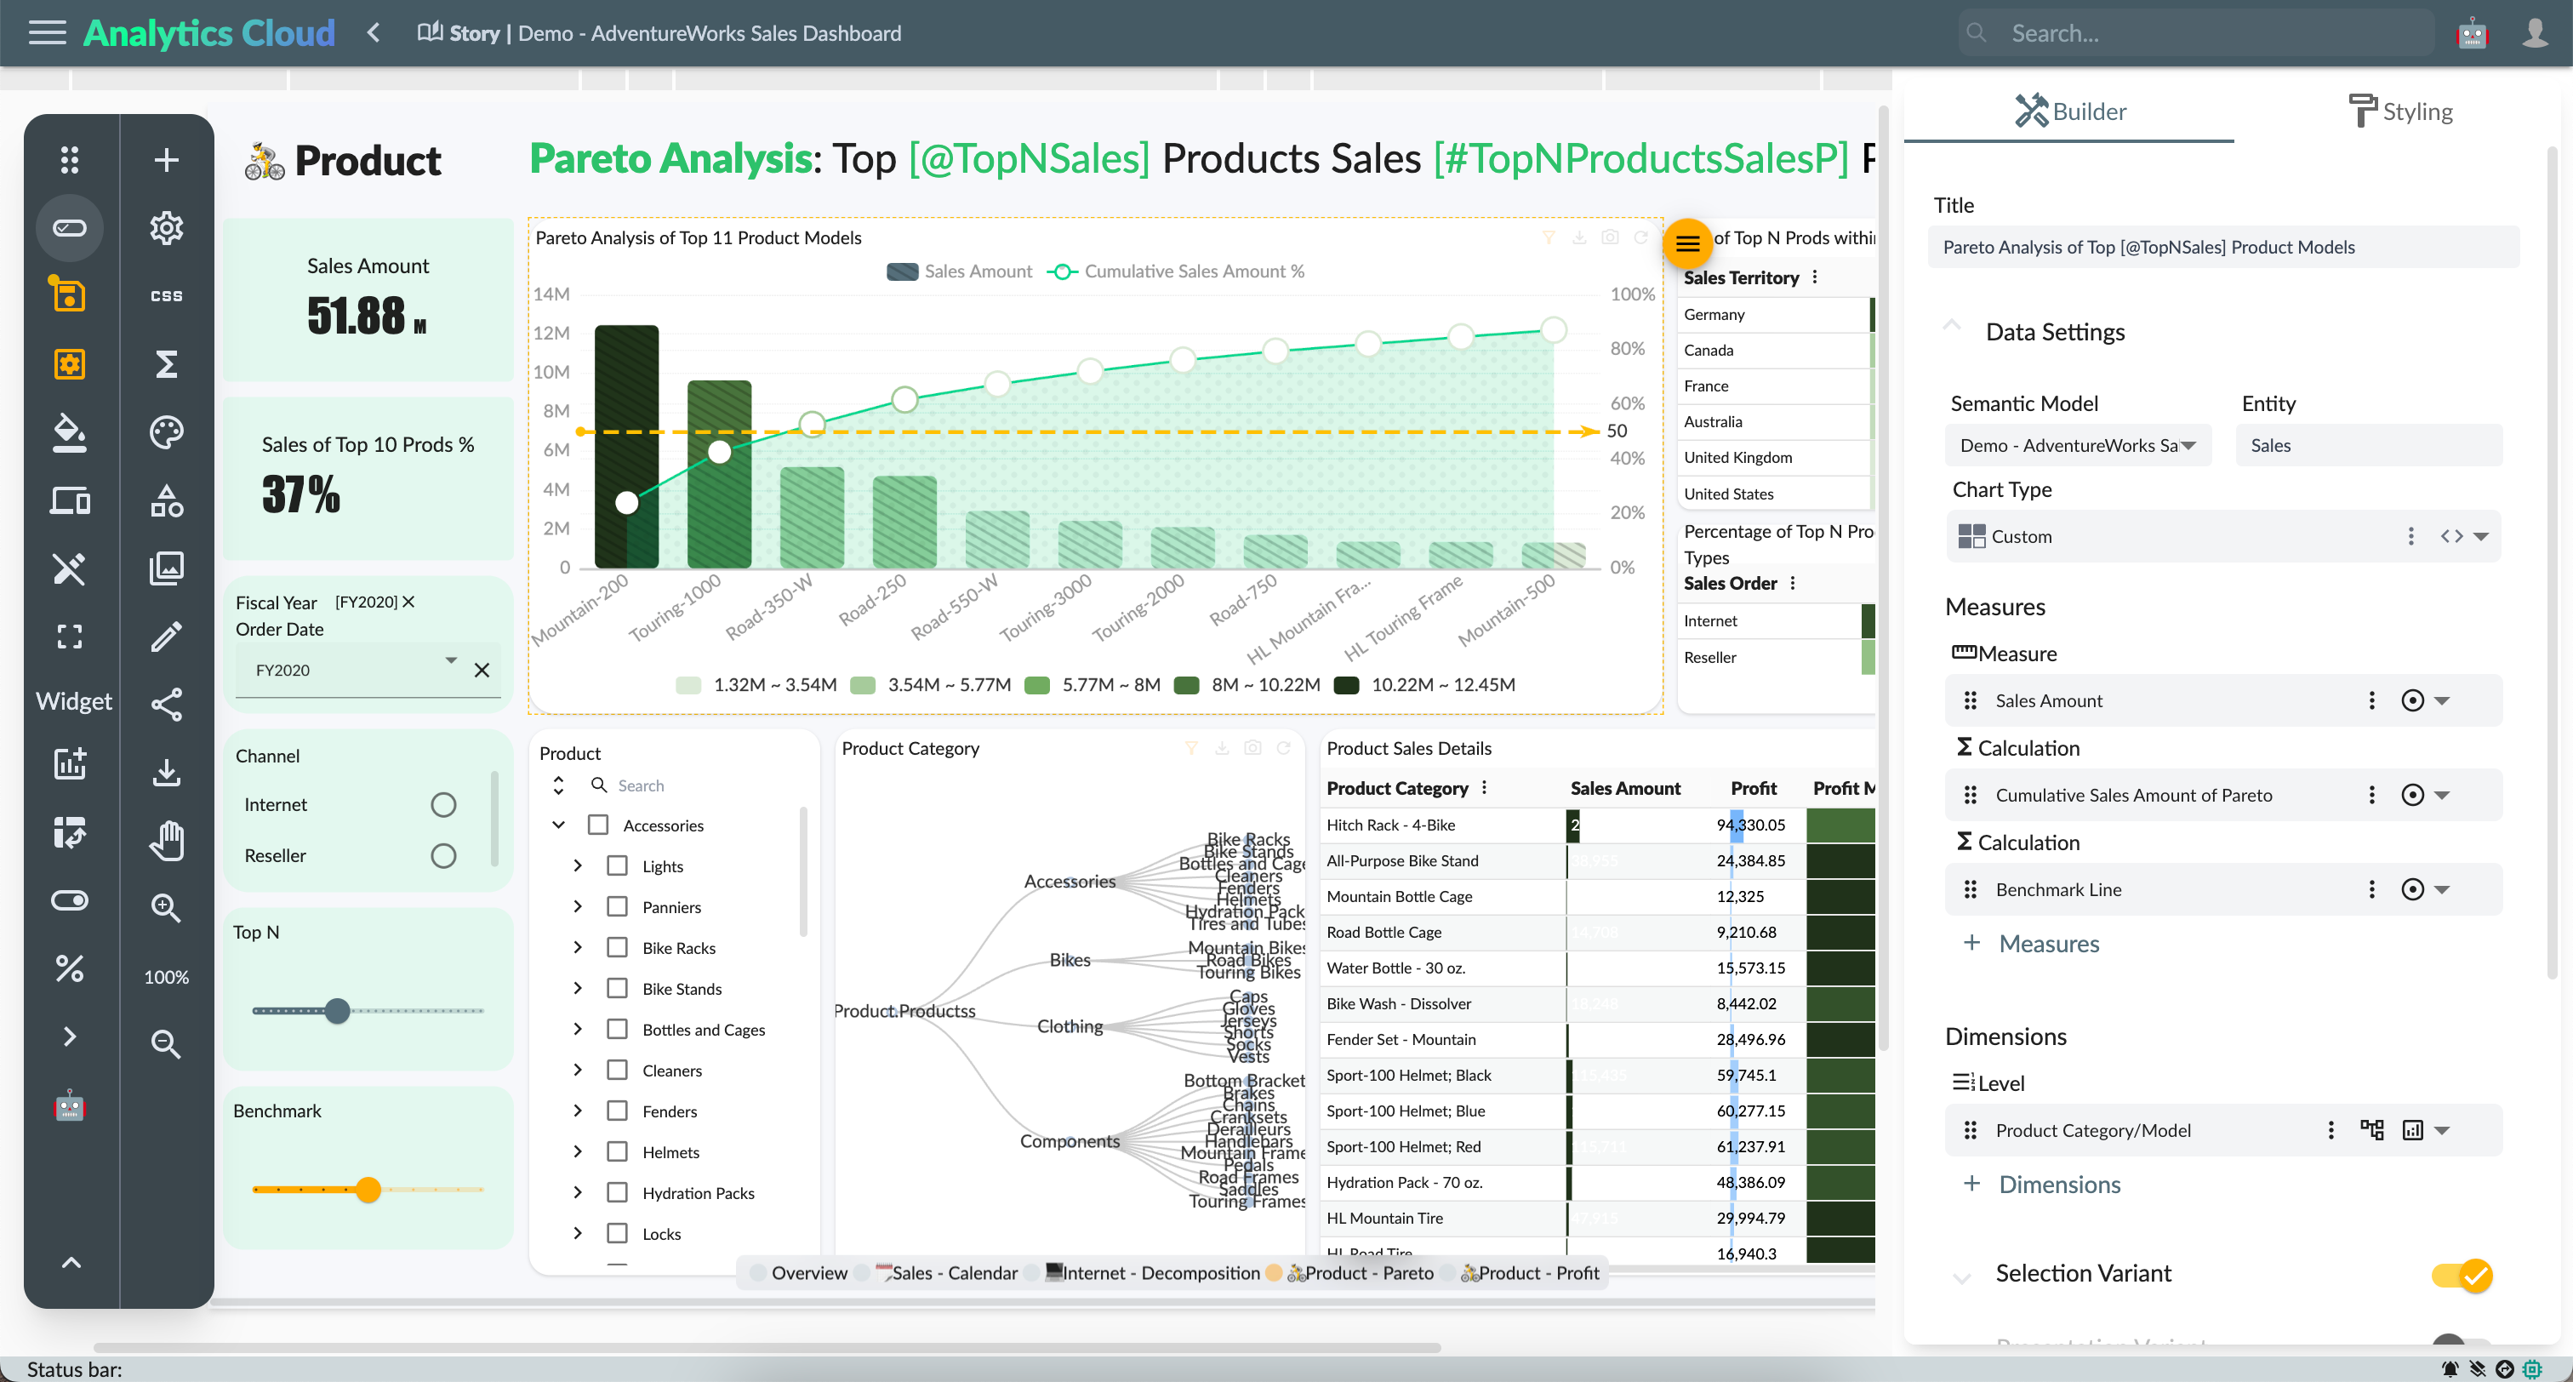Viewport: 2573px width, 1382px height.
Task: Click the sigma calculation icon in toolbar
Action: click(166, 363)
